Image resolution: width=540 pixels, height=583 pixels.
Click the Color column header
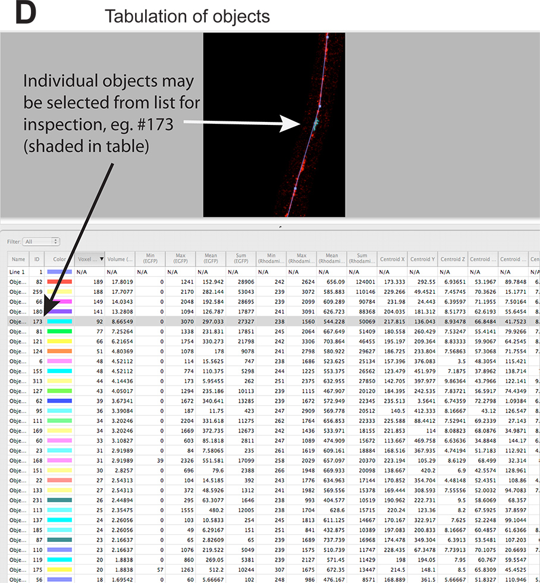point(59,259)
